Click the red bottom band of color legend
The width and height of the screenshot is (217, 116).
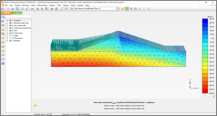[x=205, y=91]
